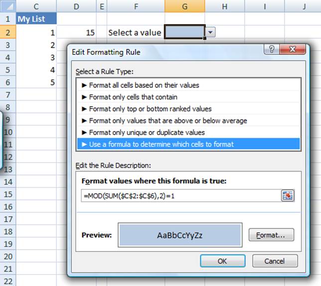Select the 'My List' header cell
This screenshot has width=321, height=286.
coord(36,19)
